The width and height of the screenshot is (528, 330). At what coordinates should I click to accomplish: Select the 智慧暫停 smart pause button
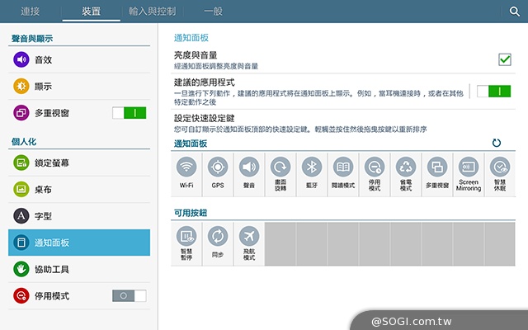[x=186, y=244]
